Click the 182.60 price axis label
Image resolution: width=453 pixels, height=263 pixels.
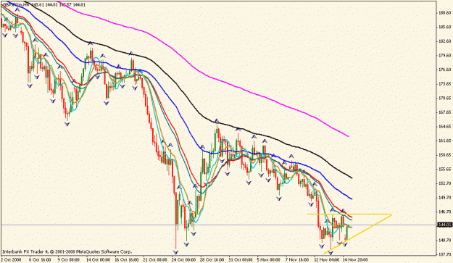tap(445, 41)
